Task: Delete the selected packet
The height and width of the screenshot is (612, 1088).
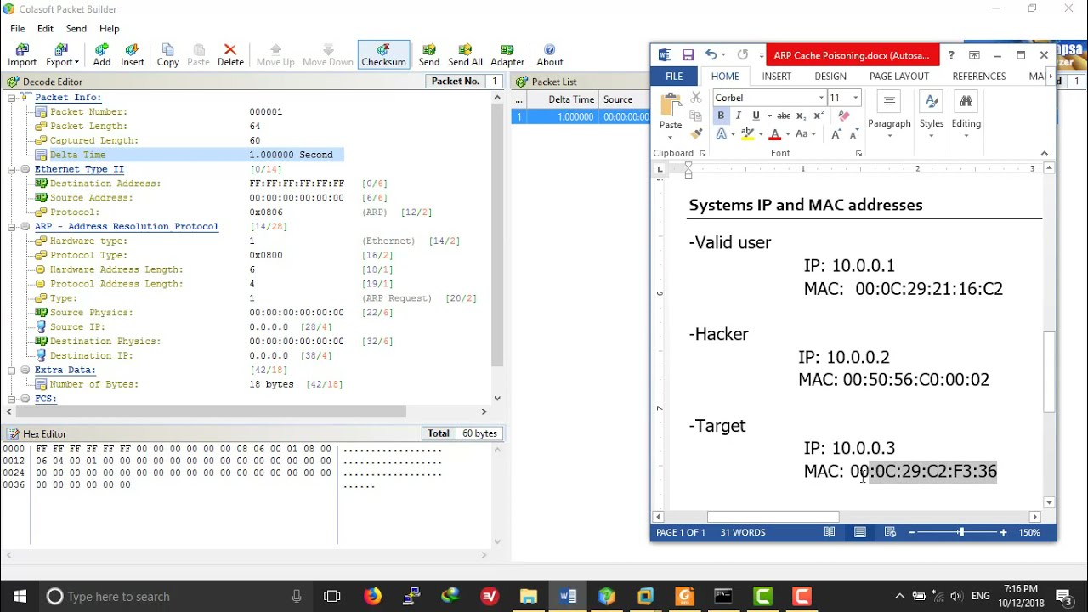Action: click(230, 55)
